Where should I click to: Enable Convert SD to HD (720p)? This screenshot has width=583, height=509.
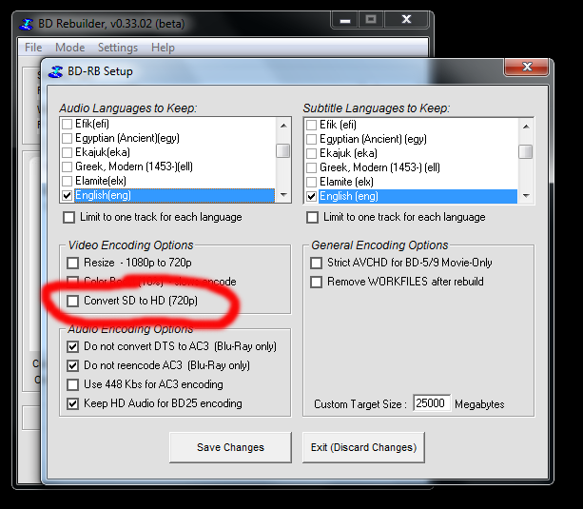(x=73, y=301)
